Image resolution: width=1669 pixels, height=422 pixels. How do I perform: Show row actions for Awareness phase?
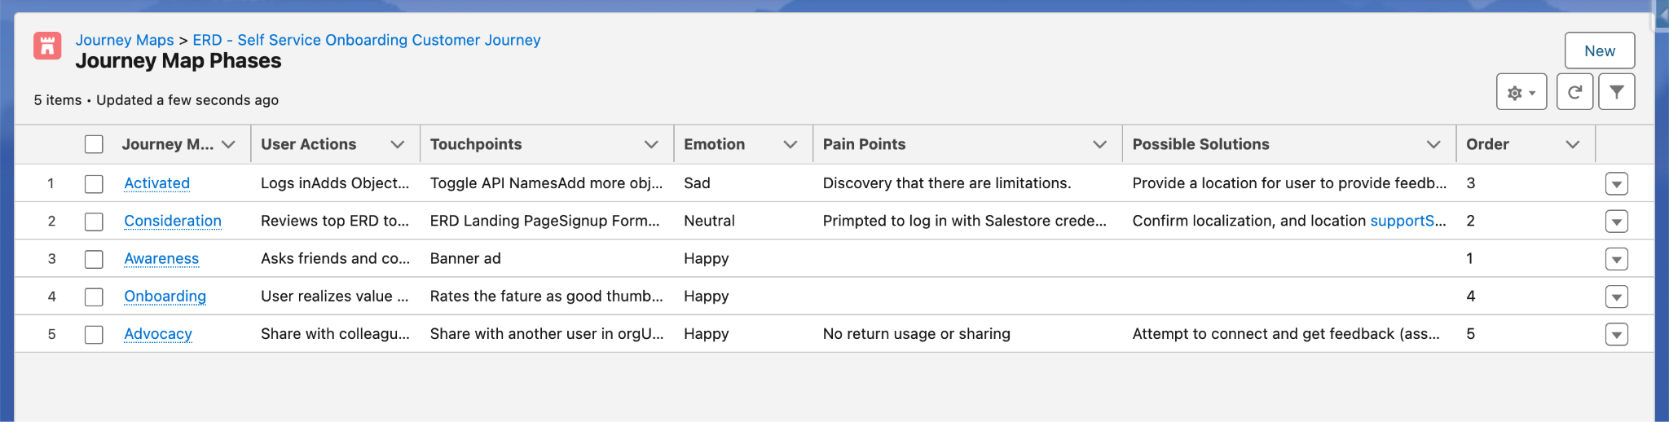point(1616,259)
